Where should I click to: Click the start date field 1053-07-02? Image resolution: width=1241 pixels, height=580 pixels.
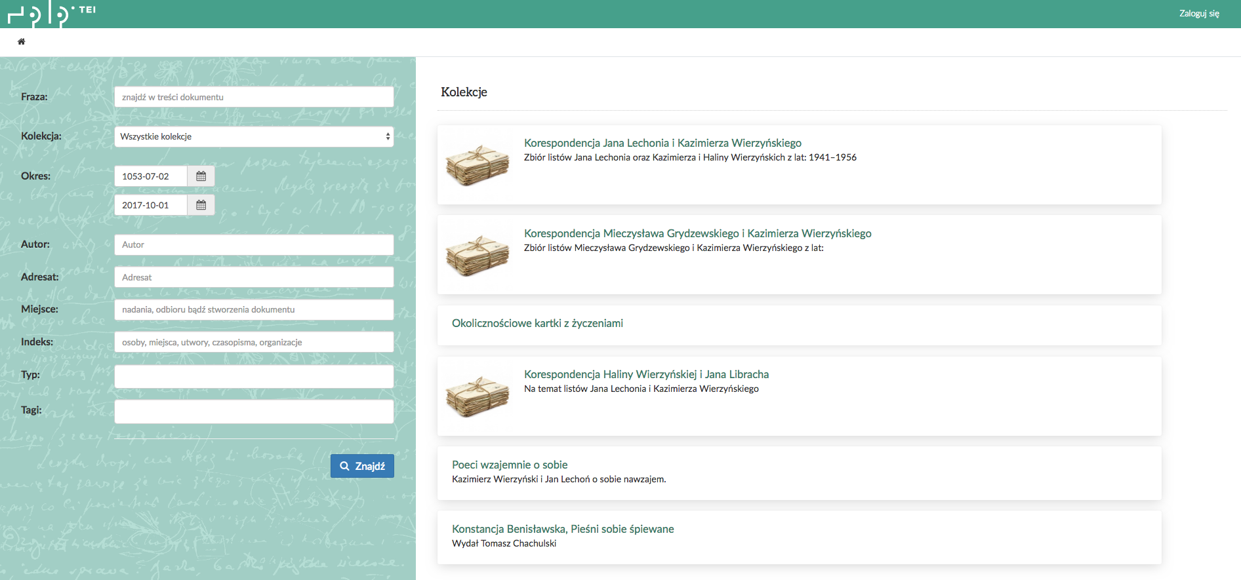pos(151,176)
